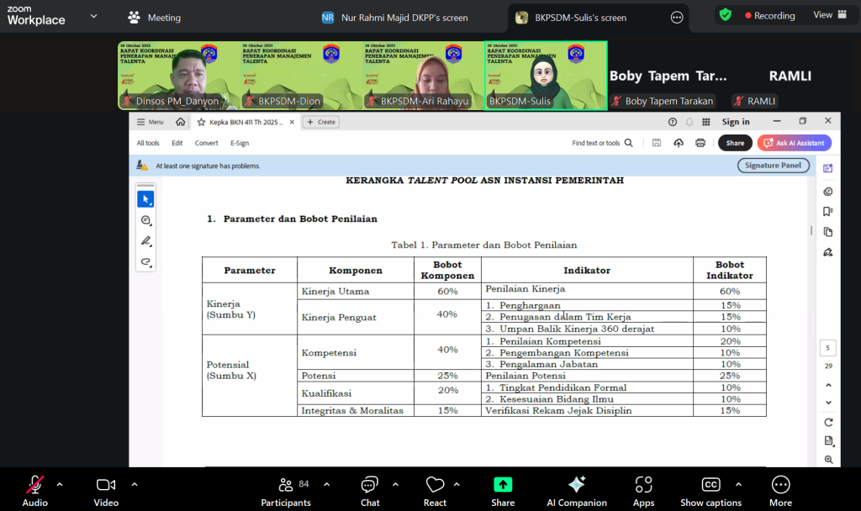This screenshot has width=861, height=511.
Task: Click the View button
Action: pyautogui.click(x=822, y=15)
